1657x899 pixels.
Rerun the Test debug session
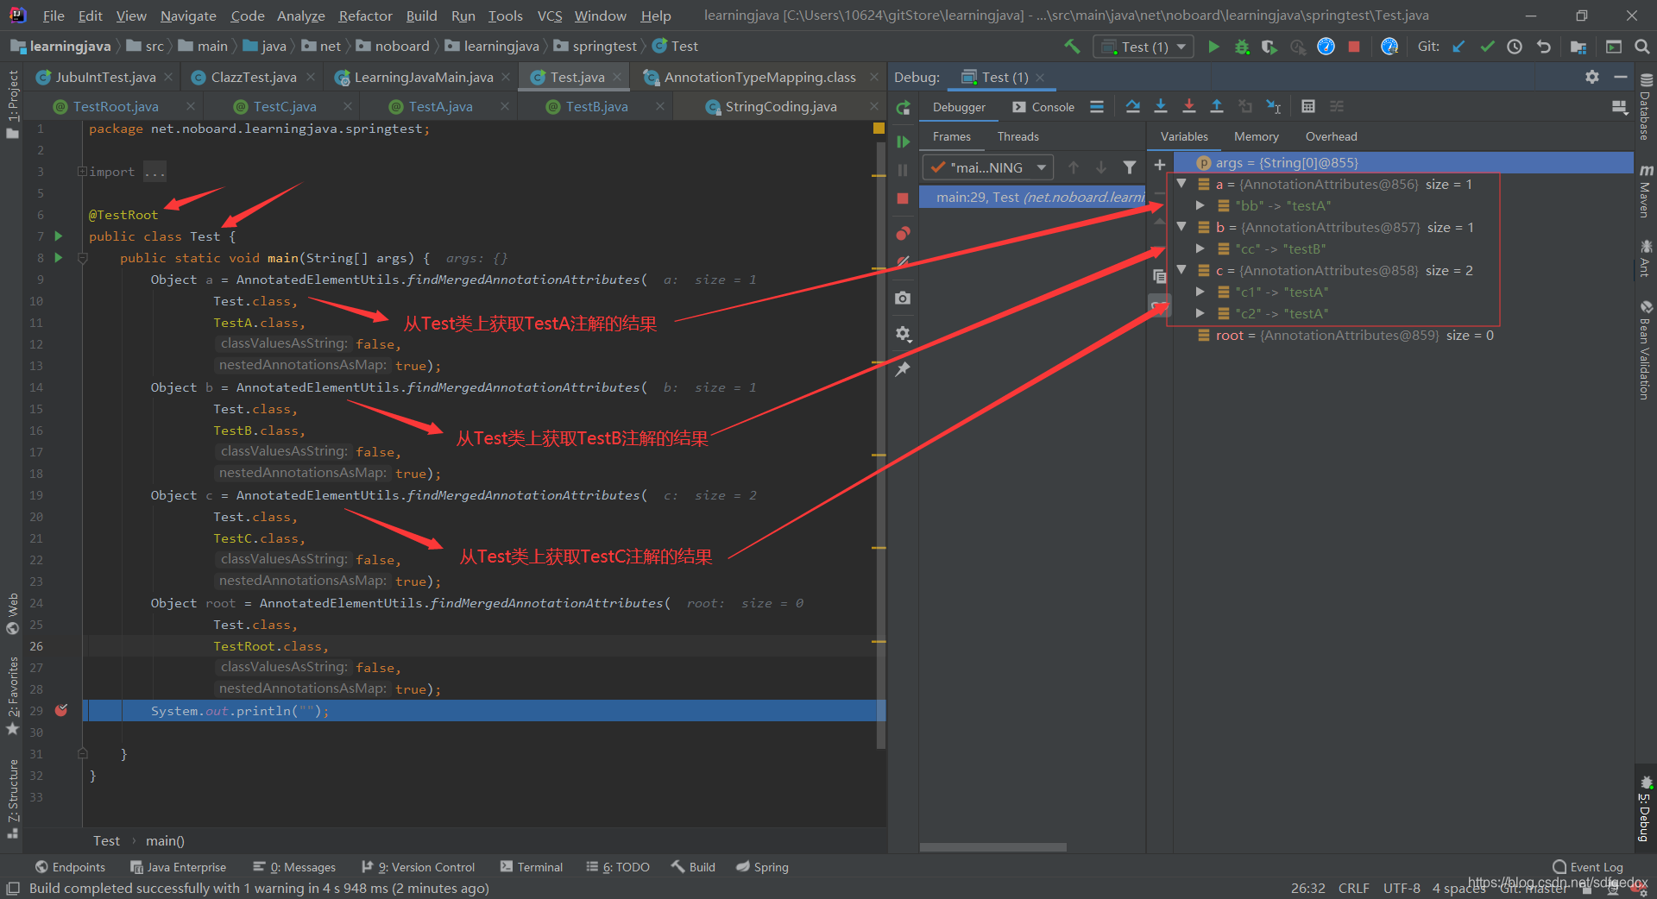click(903, 108)
